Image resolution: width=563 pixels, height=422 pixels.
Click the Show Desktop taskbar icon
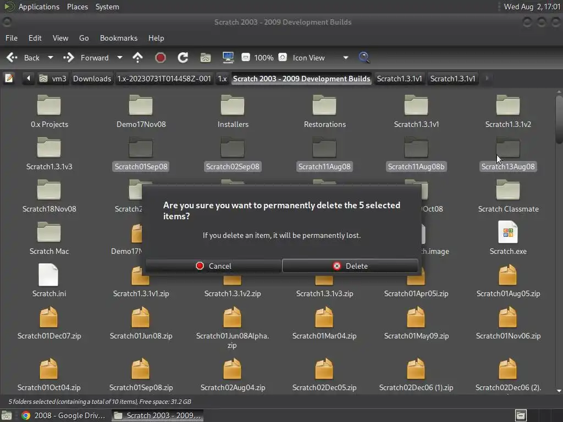7,415
